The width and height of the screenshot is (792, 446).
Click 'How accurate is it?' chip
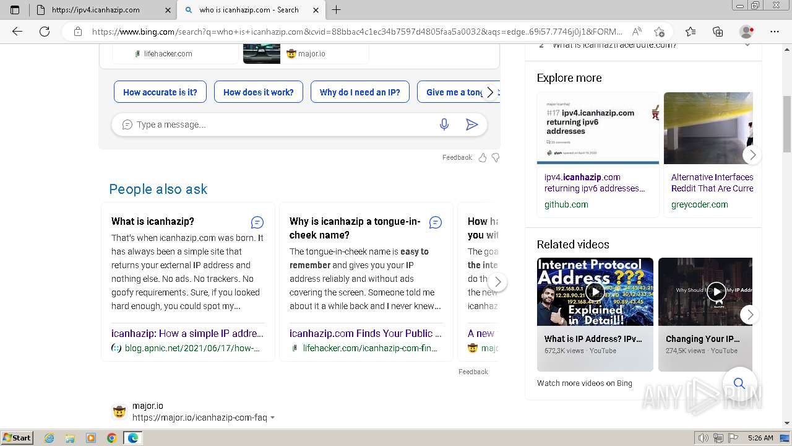[160, 92]
